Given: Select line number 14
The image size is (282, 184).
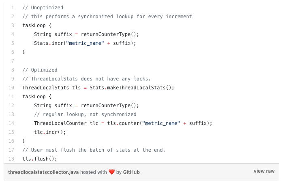Looking at the screenshot, I should coord(11,123).
